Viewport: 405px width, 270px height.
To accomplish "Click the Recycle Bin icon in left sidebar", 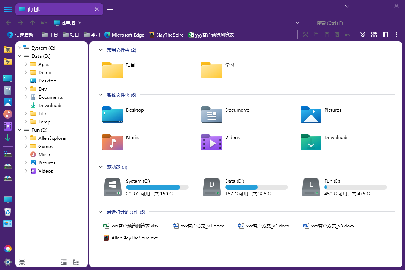I will click(x=8, y=212).
